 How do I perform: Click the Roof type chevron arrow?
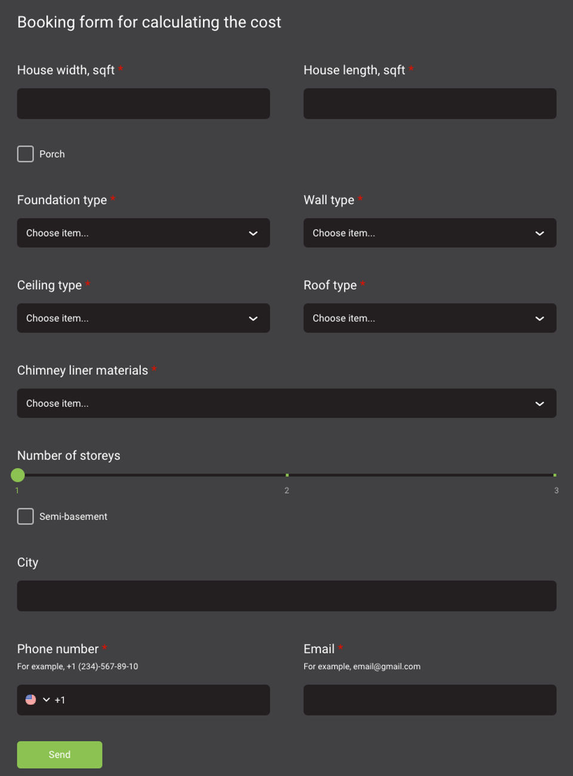tap(540, 319)
